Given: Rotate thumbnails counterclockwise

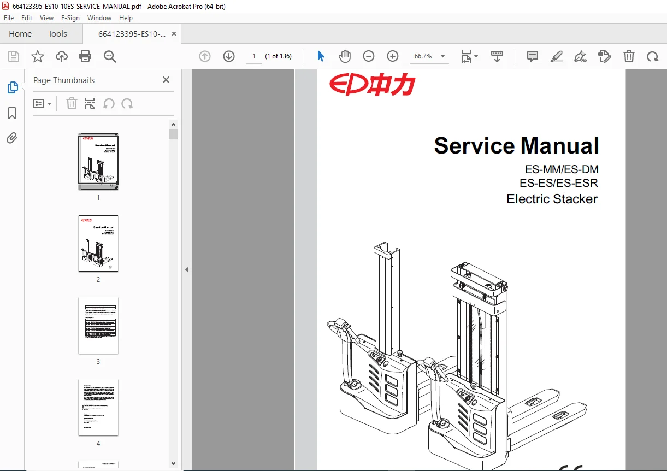Looking at the screenshot, I should click(x=109, y=103).
